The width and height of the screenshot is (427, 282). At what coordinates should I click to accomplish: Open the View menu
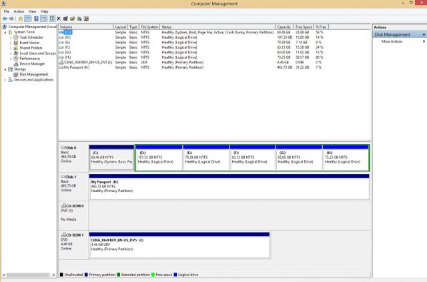coord(32,11)
